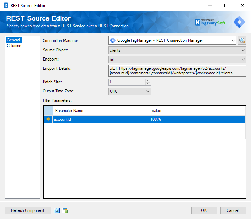This screenshot has height=219, width=251.
Task: Expand the Connection Manager dropdown
Action: (x=233, y=41)
